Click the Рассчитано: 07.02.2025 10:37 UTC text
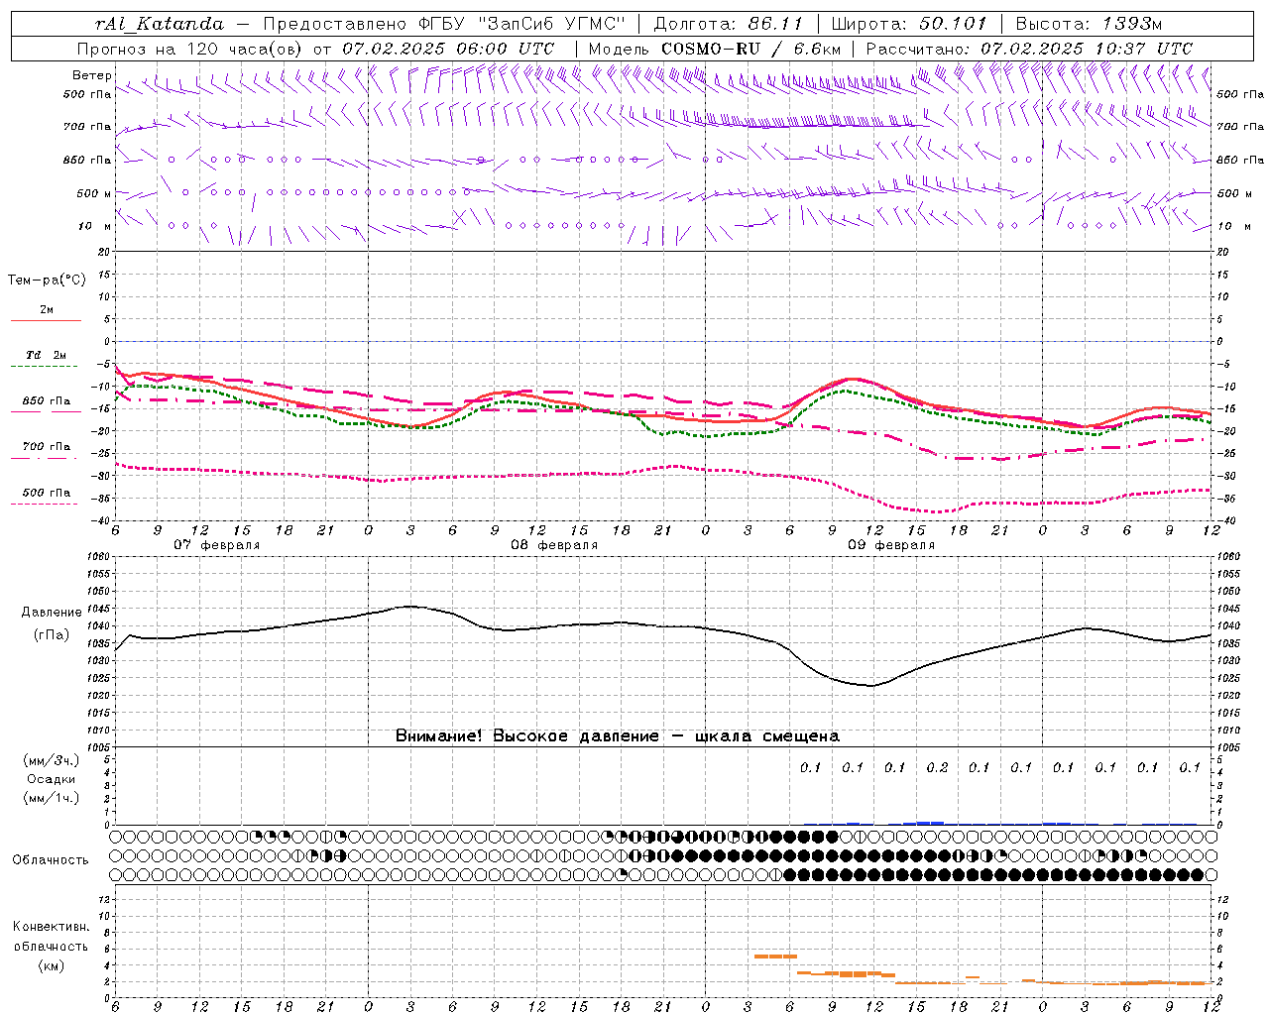The height and width of the screenshot is (1015, 1269). (1029, 49)
